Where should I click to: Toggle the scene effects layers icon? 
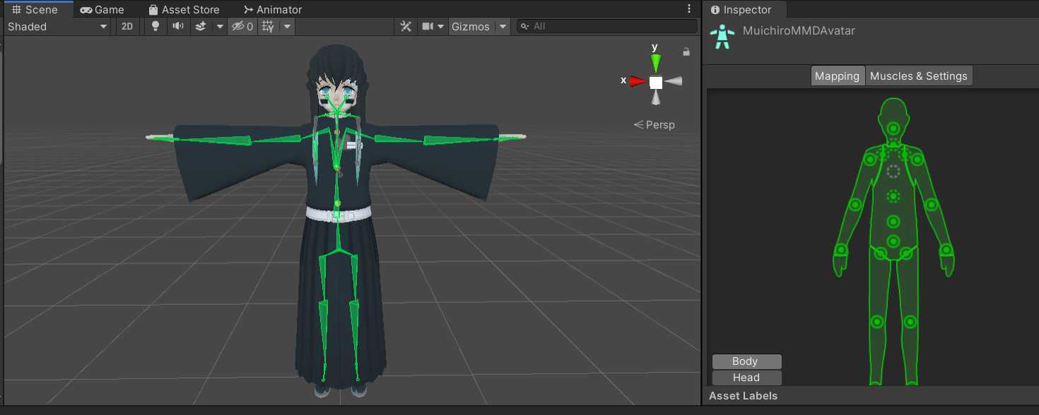pos(201,26)
